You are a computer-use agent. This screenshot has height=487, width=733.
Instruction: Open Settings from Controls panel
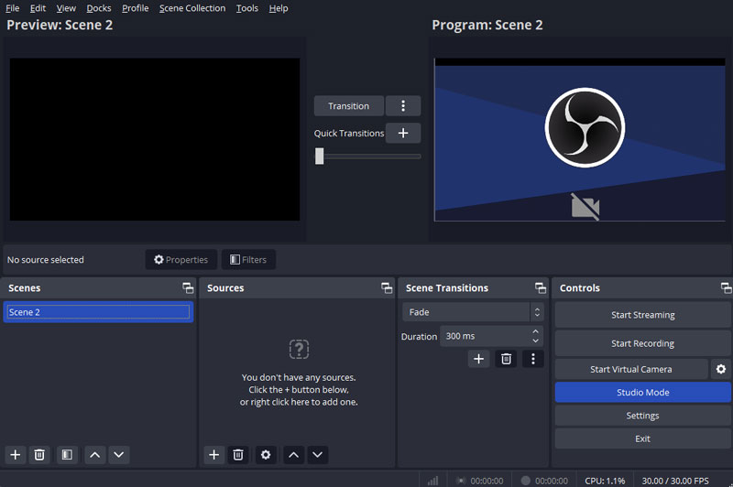[643, 415]
